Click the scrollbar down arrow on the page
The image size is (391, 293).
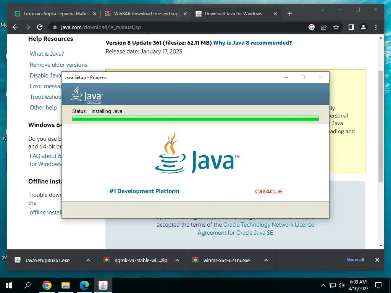coord(381,246)
